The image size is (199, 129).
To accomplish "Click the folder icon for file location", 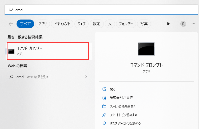I will [x=104, y=106].
